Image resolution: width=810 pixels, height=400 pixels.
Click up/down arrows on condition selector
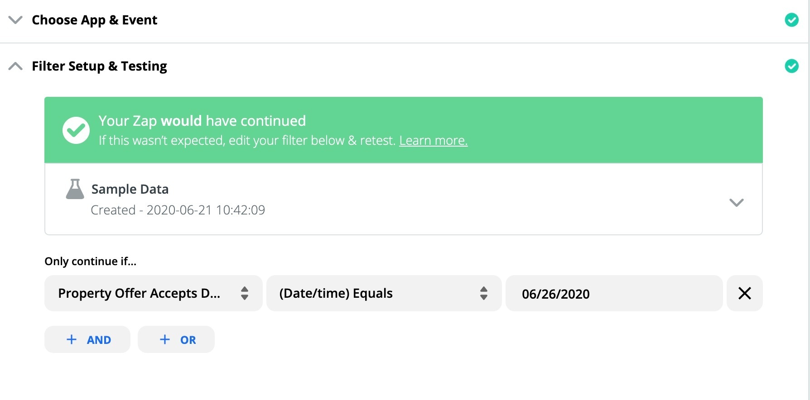(484, 293)
